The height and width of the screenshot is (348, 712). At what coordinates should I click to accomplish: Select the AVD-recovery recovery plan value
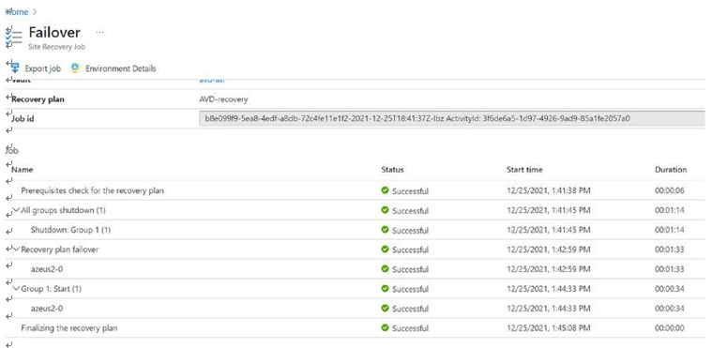[x=224, y=99]
